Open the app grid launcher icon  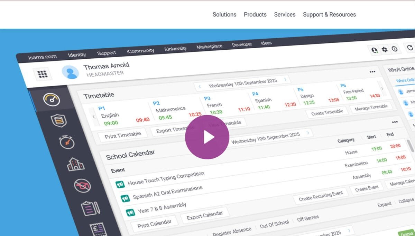click(43, 74)
